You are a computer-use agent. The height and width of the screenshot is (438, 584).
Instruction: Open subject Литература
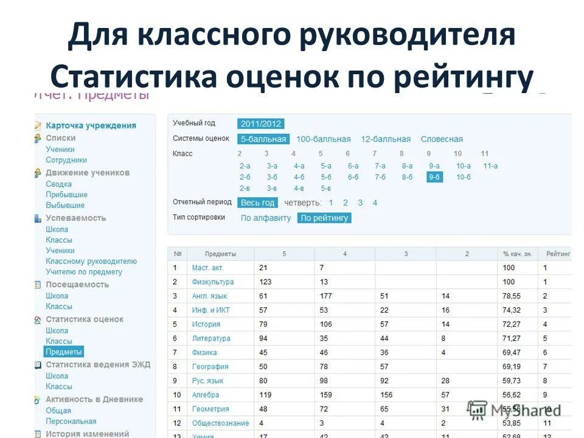click(211, 339)
